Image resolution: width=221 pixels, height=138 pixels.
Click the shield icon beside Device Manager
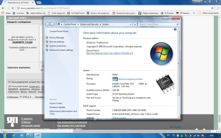[47, 38]
